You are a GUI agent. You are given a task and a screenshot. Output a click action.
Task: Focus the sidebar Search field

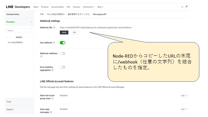[19, 31]
